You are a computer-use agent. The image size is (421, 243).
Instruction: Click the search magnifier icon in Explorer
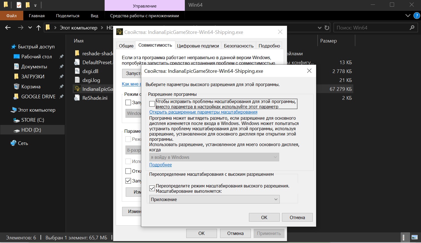click(412, 27)
